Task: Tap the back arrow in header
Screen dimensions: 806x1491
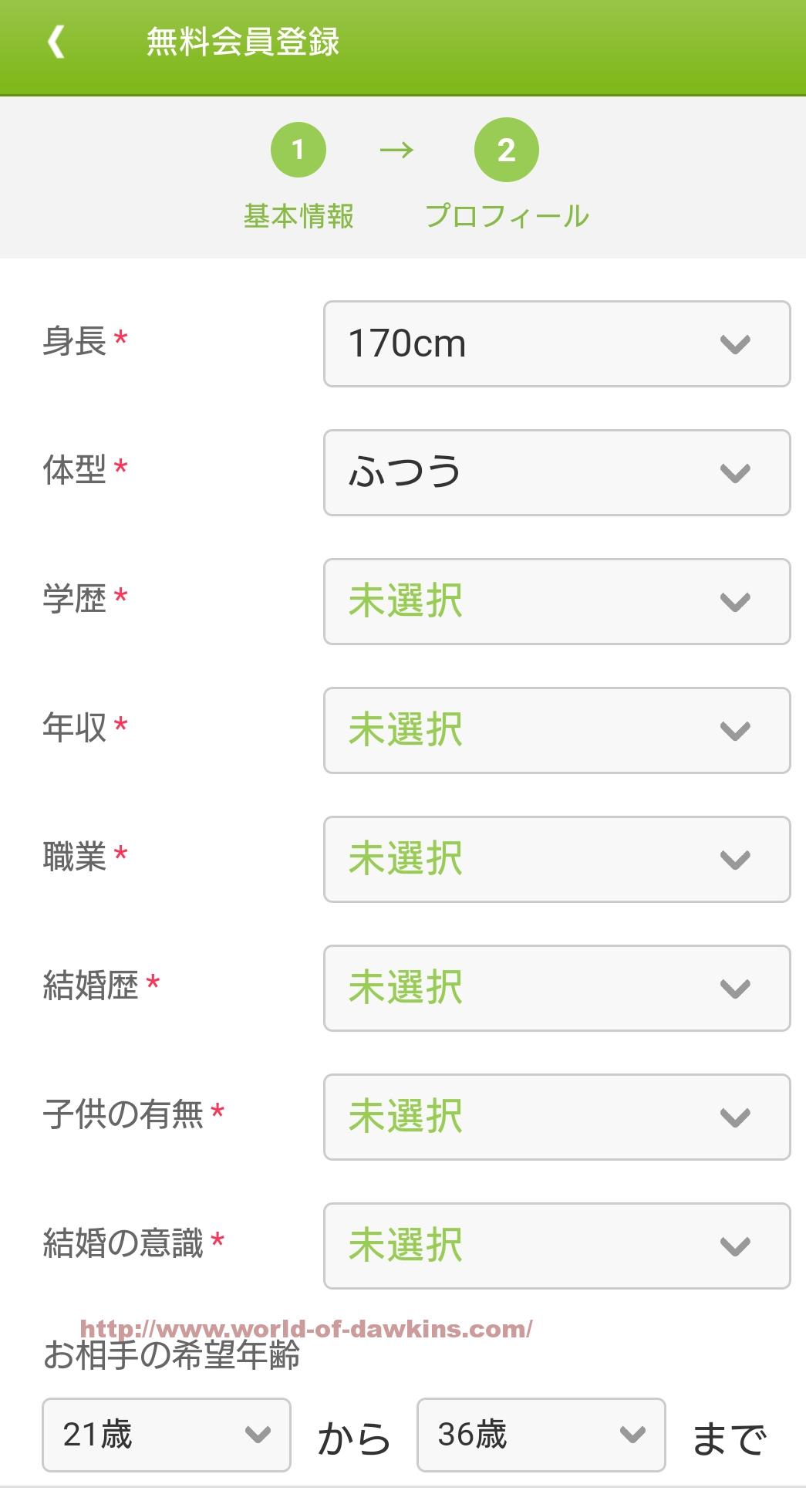Action: tap(56, 42)
